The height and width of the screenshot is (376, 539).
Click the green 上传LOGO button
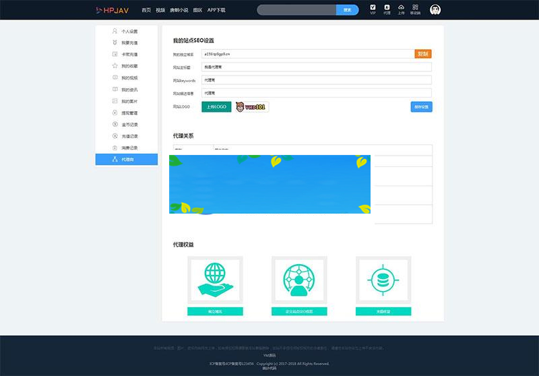click(x=216, y=106)
